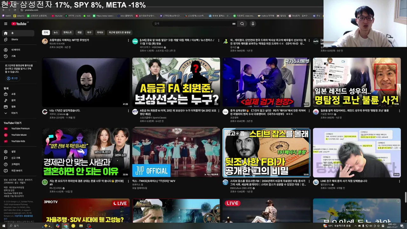Open the YouTube hamburger guide menu
Screen dimensions: 407x229
[x=5, y=24]
